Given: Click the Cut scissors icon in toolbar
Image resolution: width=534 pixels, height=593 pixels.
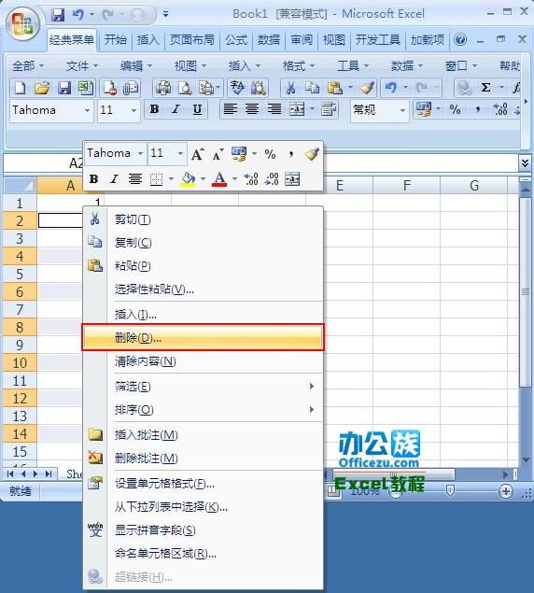Looking at the screenshot, I should pyautogui.click(x=290, y=88).
